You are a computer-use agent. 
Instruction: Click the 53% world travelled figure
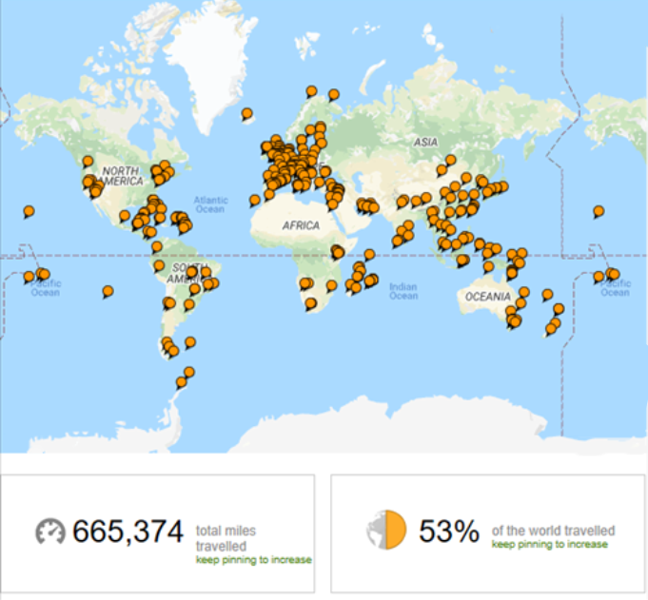click(448, 532)
